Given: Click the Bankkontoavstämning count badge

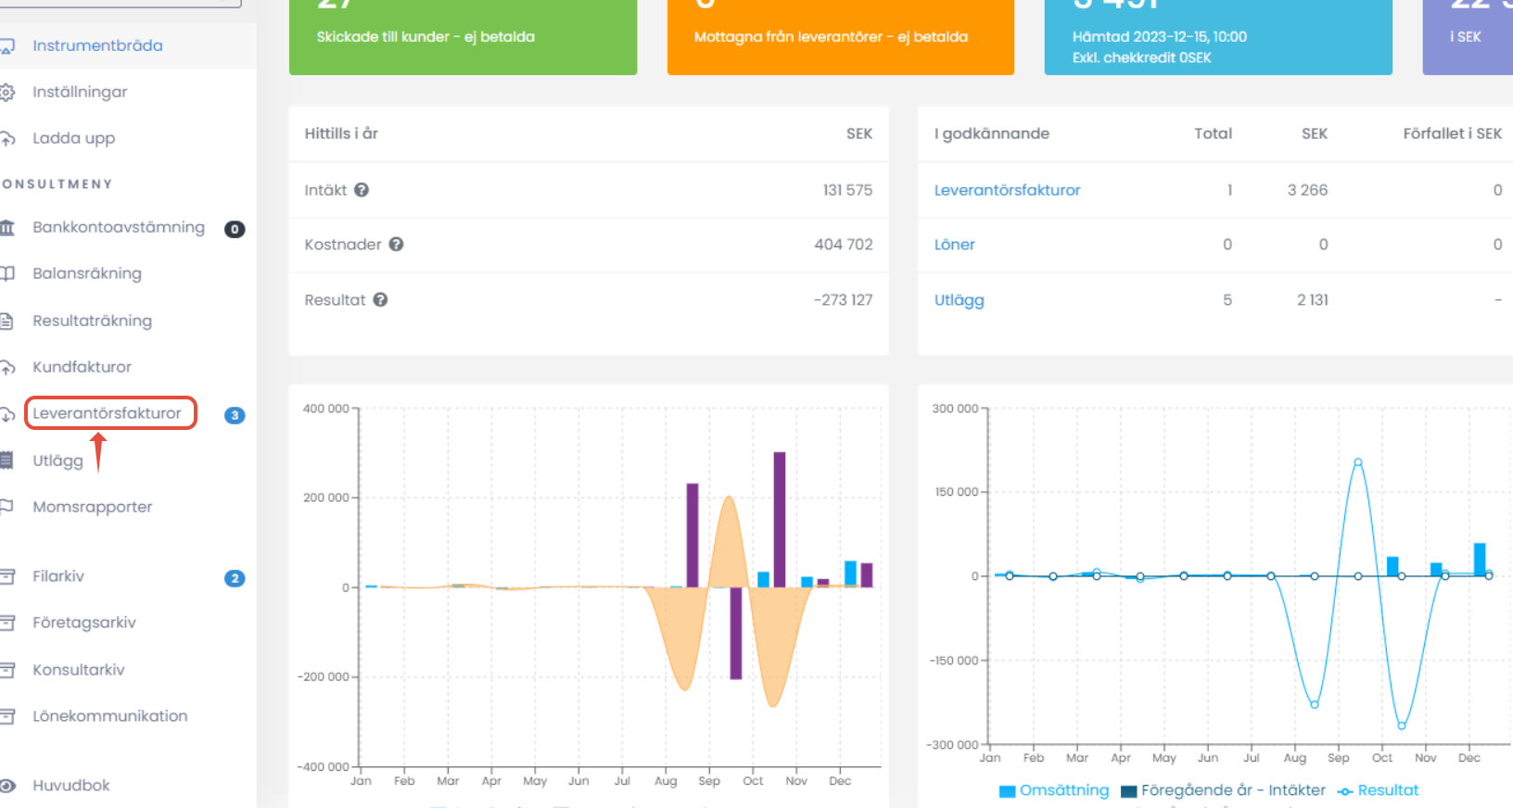Looking at the screenshot, I should tap(235, 229).
